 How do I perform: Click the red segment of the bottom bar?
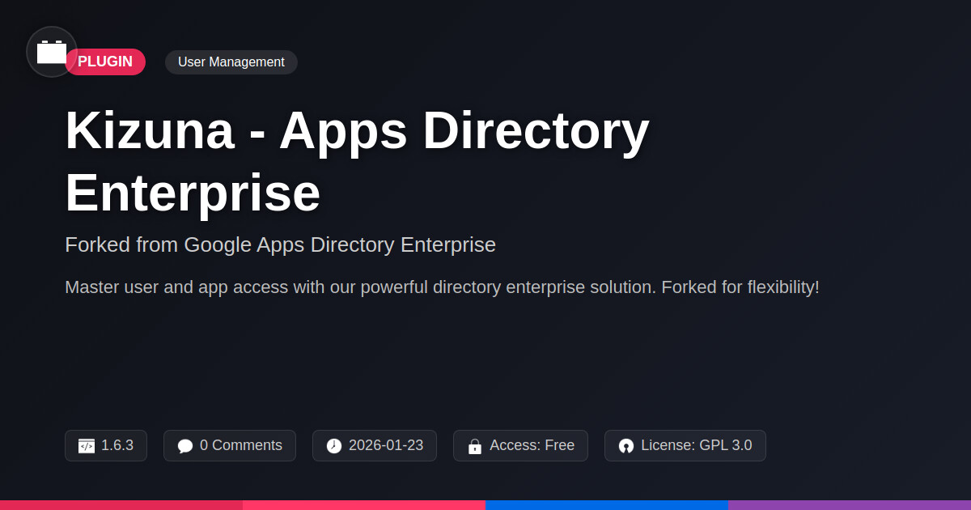[121, 504]
